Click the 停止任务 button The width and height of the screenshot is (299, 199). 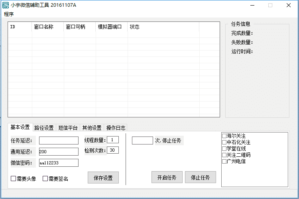pos(200,177)
